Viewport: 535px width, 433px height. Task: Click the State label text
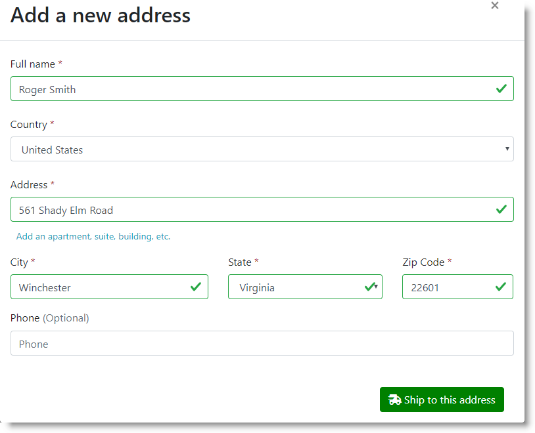[240, 262]
